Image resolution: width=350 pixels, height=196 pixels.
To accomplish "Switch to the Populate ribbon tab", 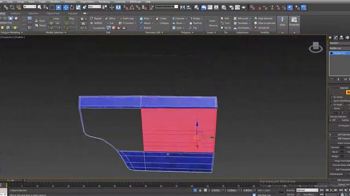I will 72,13.
